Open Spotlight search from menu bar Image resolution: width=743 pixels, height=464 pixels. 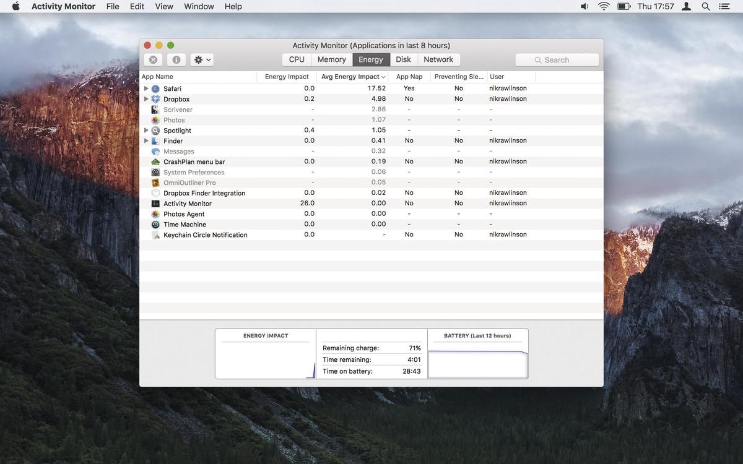[x=706, y=6]
